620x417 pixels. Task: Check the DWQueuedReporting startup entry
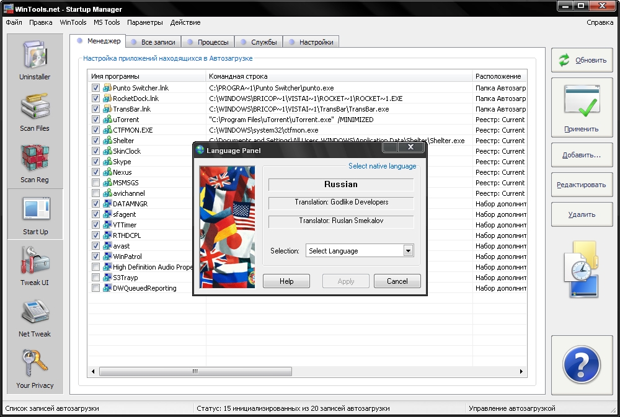[x=95, y=288]
